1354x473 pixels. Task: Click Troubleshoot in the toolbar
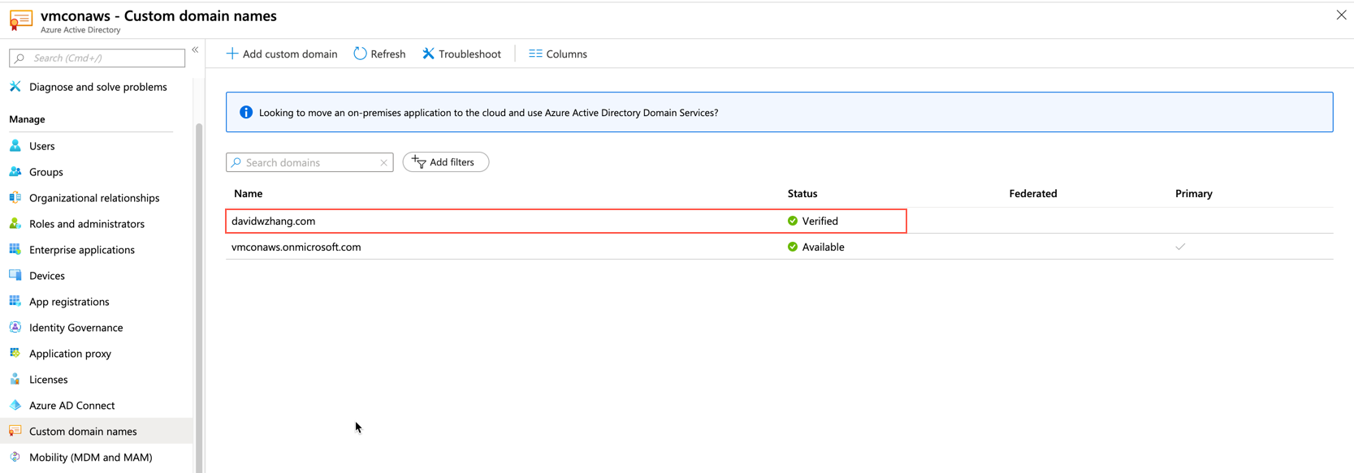coord(461,54)
